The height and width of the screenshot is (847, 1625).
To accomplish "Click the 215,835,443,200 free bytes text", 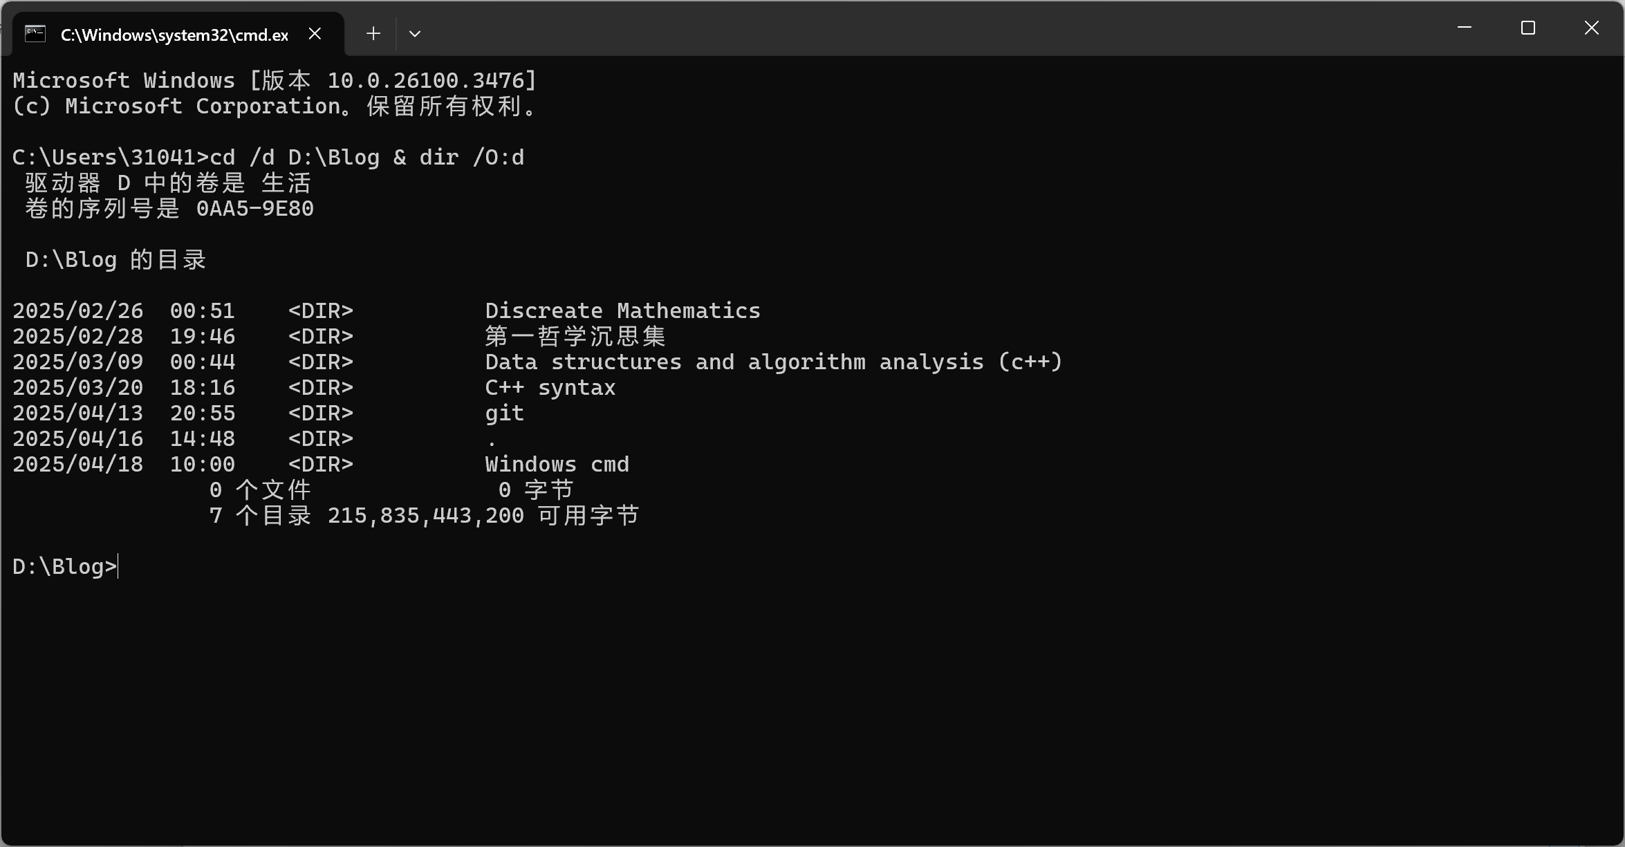I will pyautogui.click(x=426, y=516).
